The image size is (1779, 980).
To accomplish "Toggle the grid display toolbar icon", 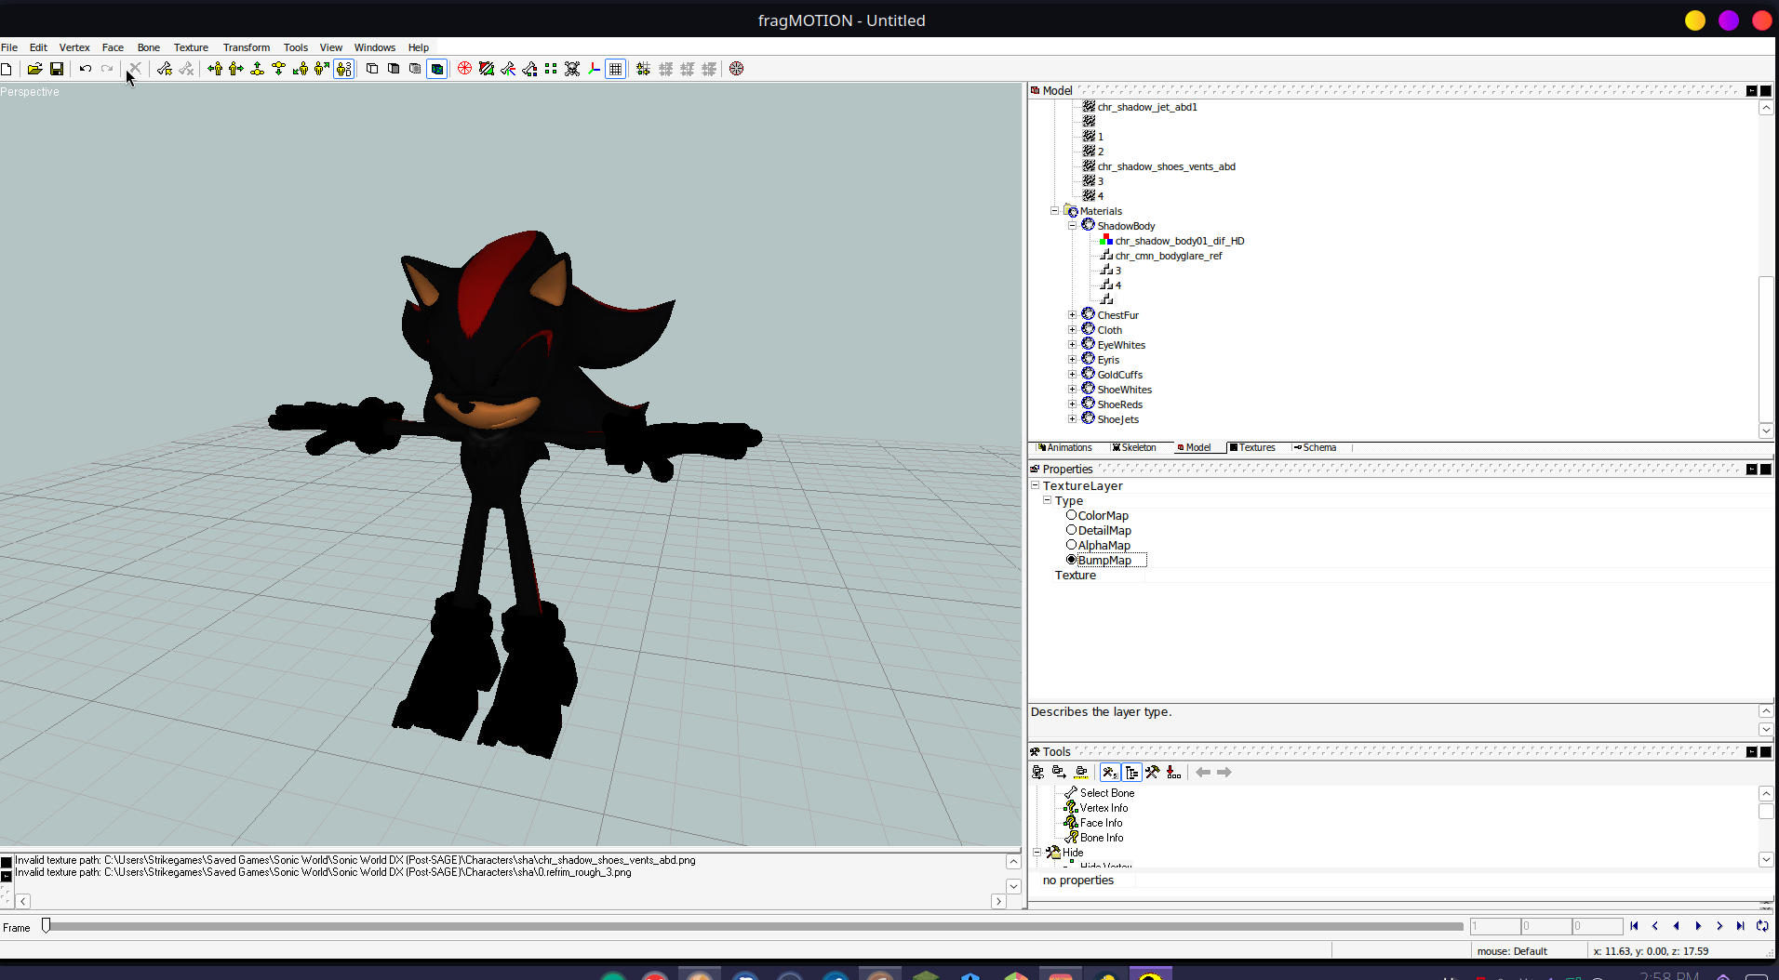I will tap(615, 69).
